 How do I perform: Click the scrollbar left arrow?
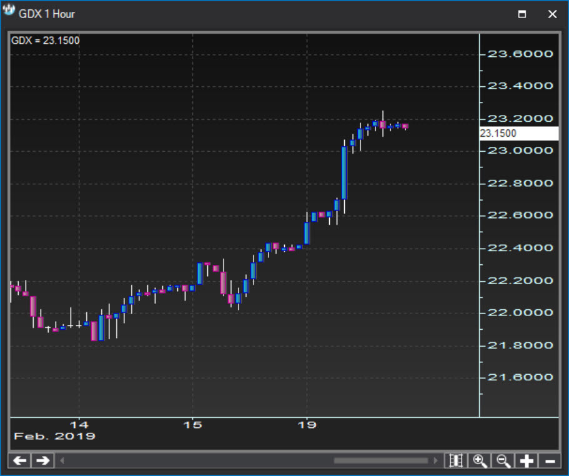(x=62, y=461)
